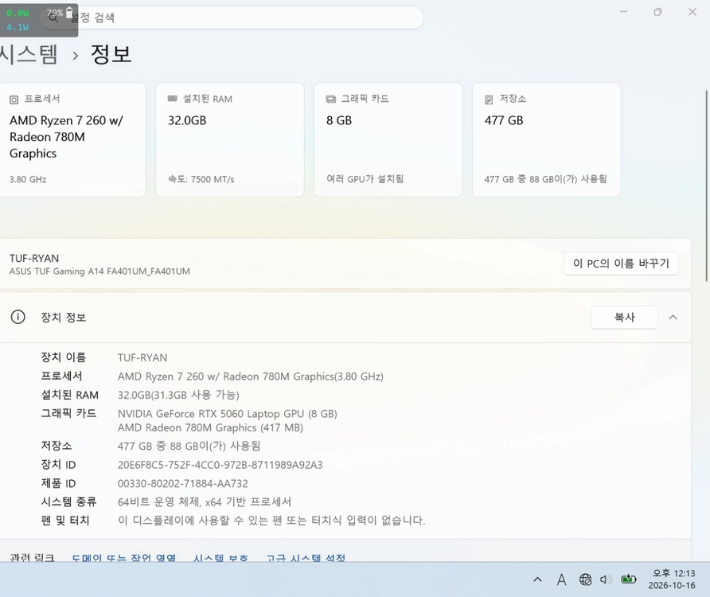Click the 정보 breadcrumb title

[x=111, y=54]
